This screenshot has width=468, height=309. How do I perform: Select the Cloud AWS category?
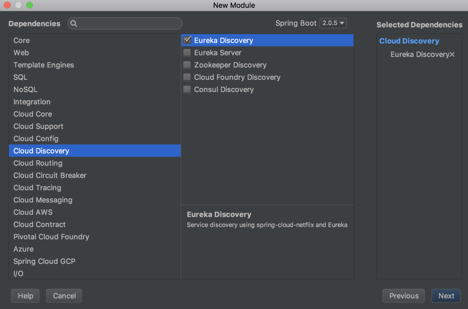[x=95, y=212]
